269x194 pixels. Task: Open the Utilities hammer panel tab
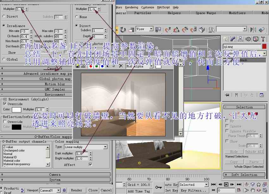263,39
